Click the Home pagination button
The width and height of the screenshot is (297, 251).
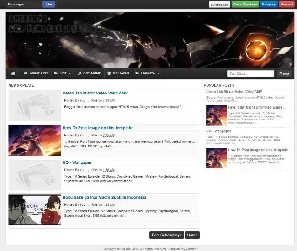click(192, 235)
